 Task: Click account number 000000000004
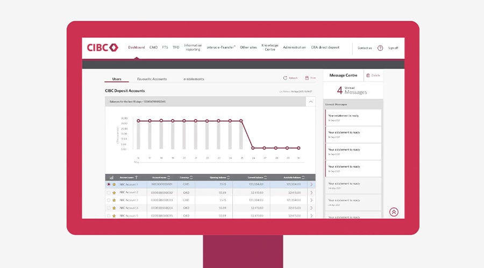[x=162, y=208]
